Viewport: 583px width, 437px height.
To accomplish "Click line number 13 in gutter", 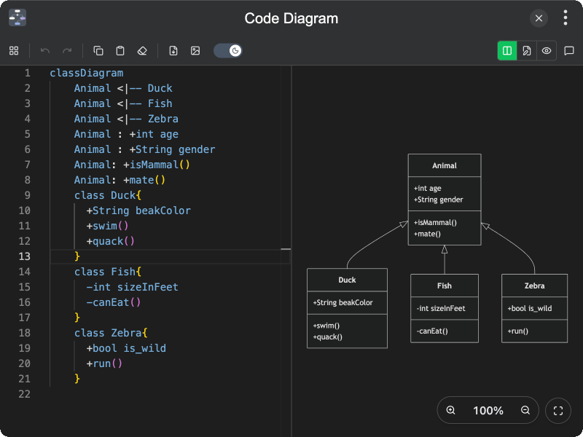I will pos(25,256).
